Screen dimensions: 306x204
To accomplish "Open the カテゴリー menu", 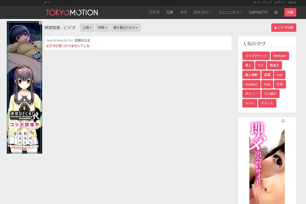I will tap(202, 13).
